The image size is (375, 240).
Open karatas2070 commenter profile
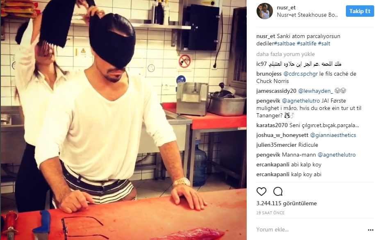(x=272, y=125)
